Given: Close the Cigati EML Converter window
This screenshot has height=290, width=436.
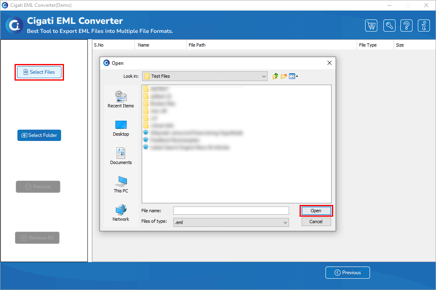Looking at the screenshot, I should click(426, 5).
